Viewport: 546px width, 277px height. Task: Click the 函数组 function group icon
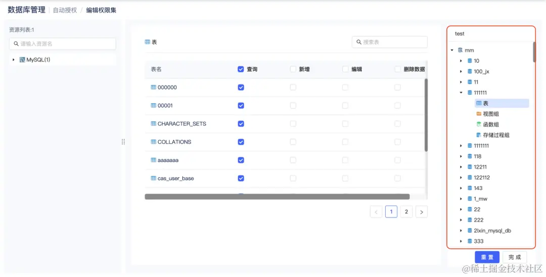pyautogui.click(x=479, y=124)
